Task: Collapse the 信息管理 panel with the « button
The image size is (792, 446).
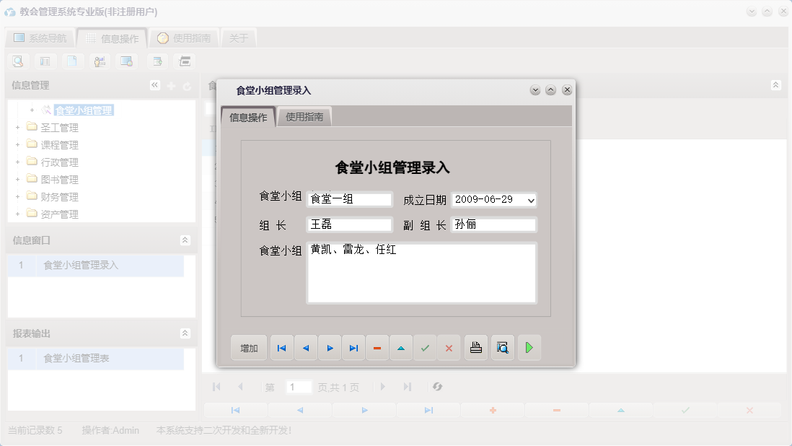Action: tap(154, 84)
